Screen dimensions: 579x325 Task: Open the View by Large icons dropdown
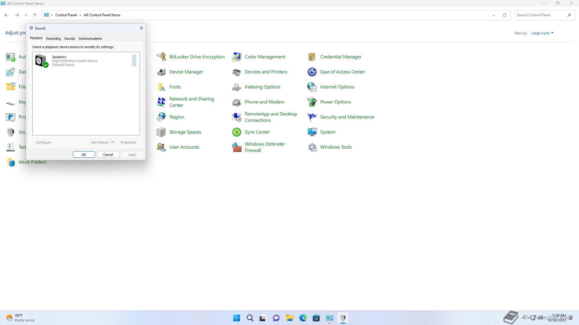pos(542,33)
